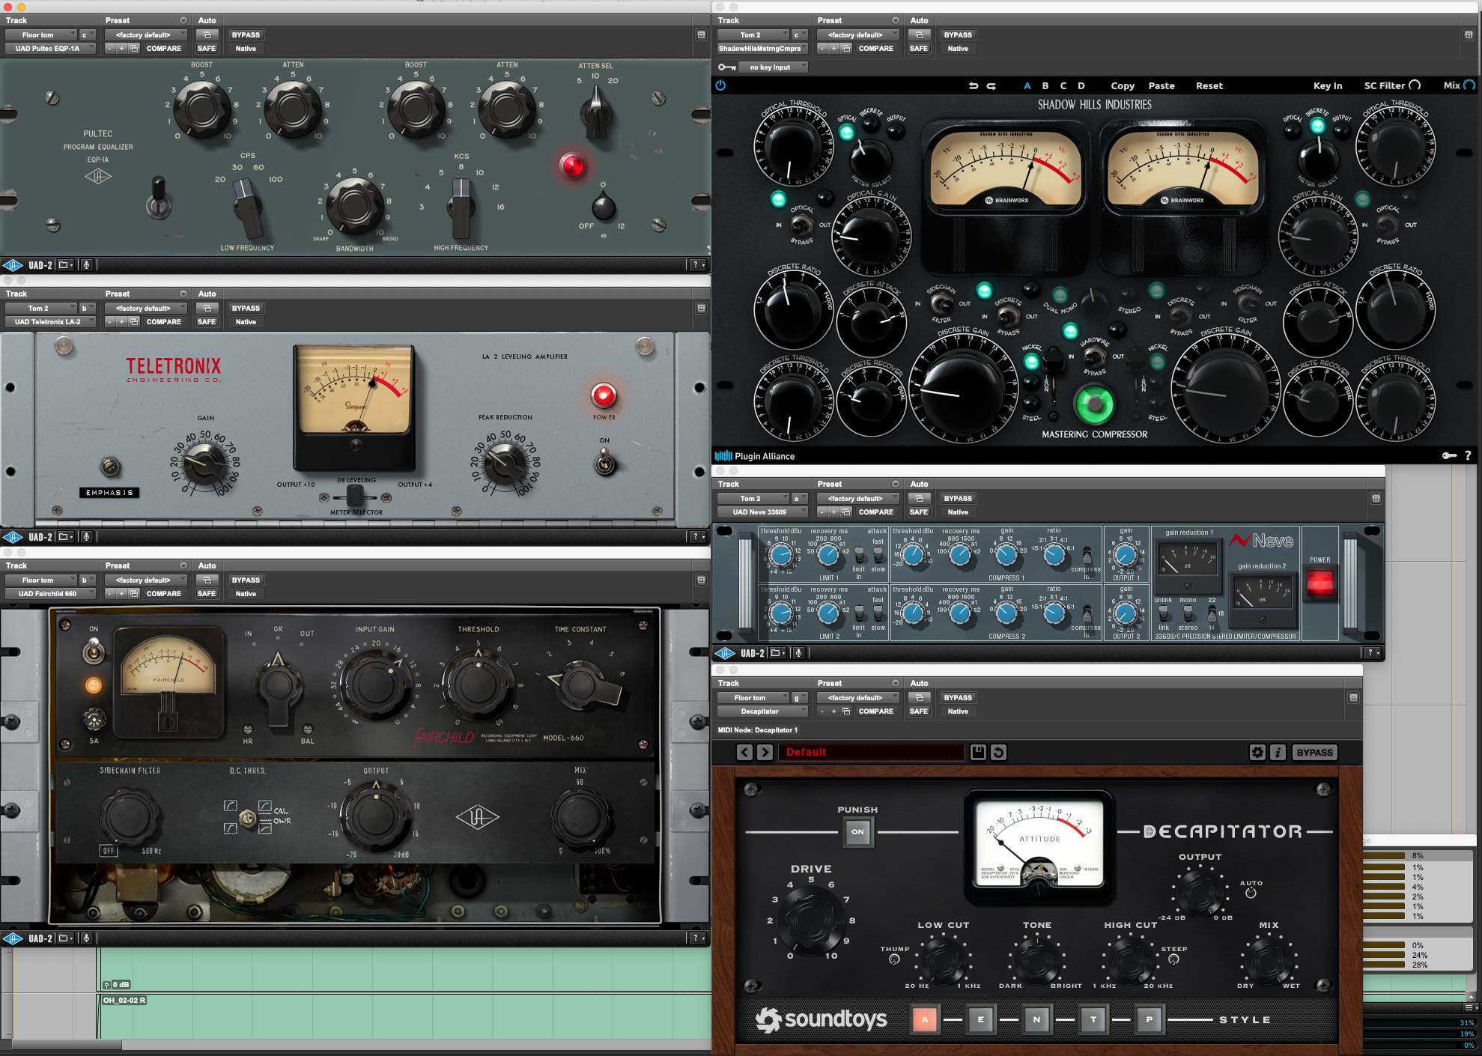
Task: Toggle Neve 33609 red POWER button
Action: [x=1319, y=583]
